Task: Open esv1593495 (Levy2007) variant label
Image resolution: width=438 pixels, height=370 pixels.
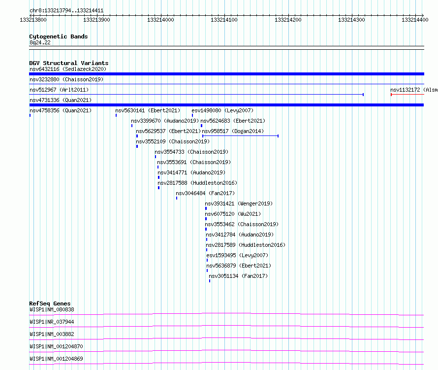Action: tap(237, 255)
